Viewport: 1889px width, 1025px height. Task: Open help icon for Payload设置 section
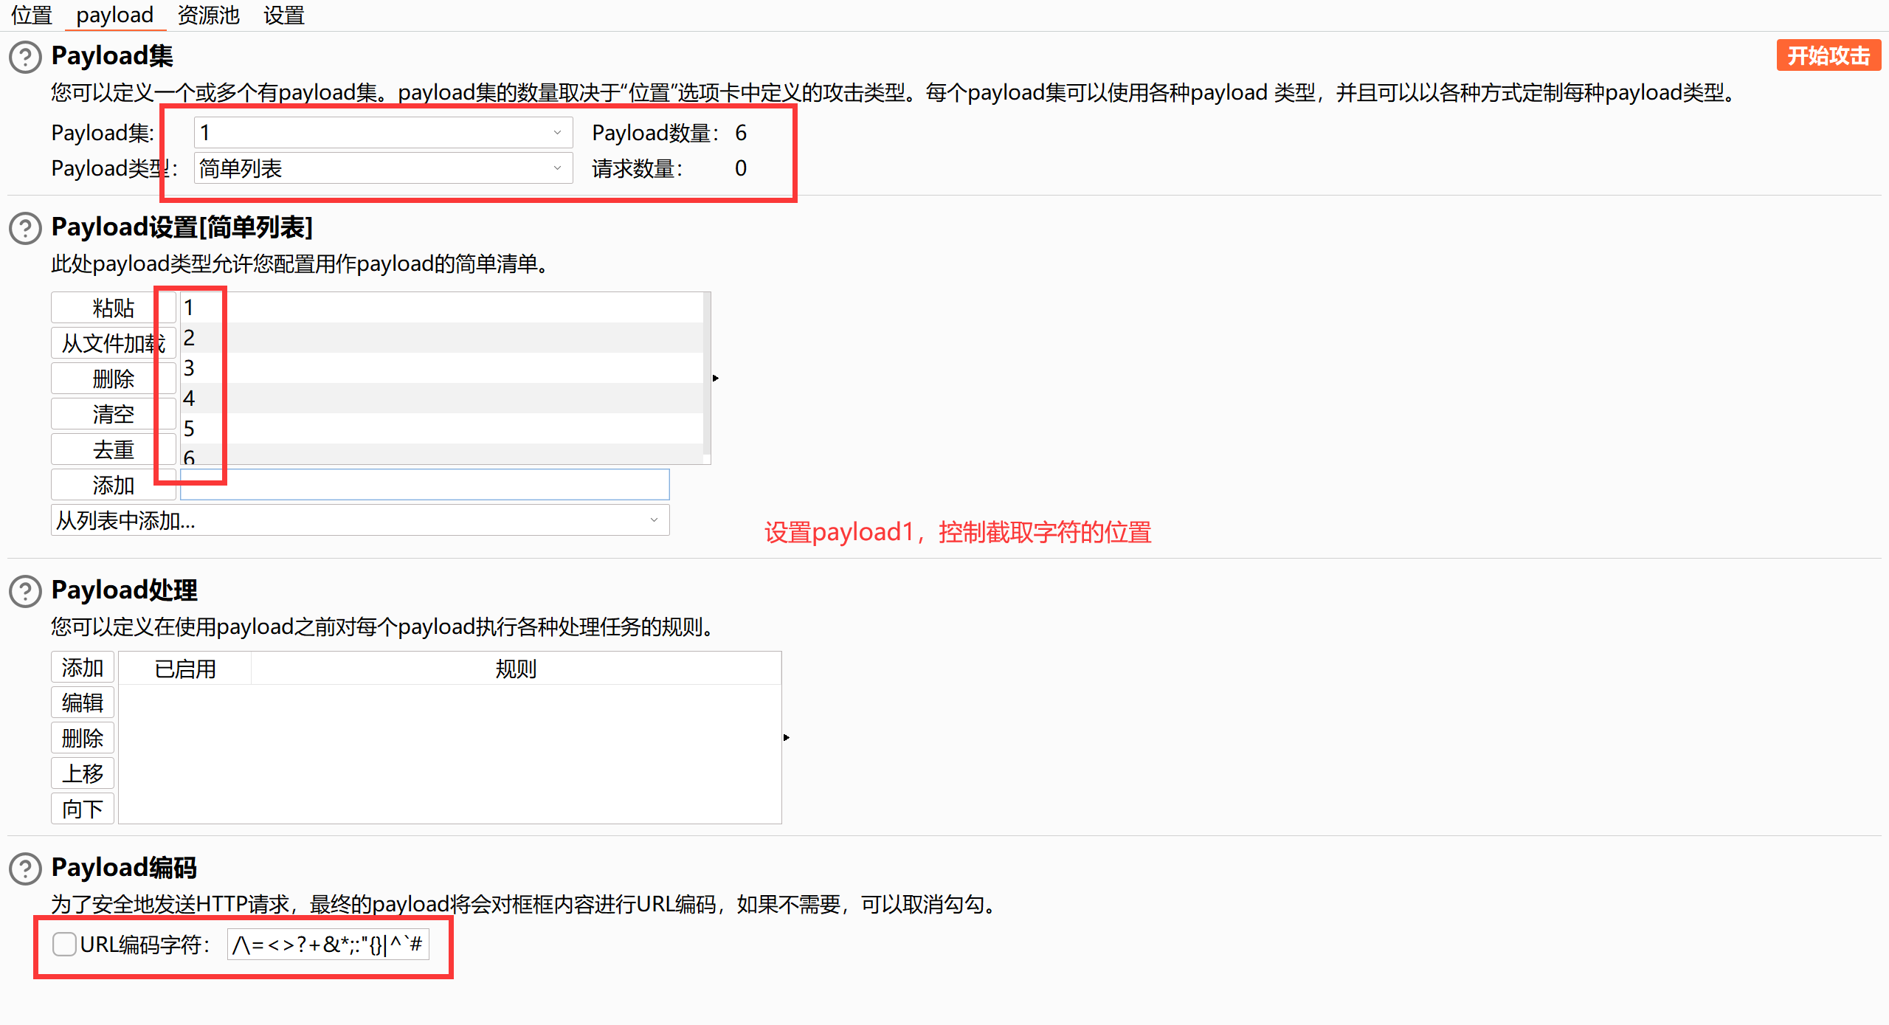[x=25, y=228]
